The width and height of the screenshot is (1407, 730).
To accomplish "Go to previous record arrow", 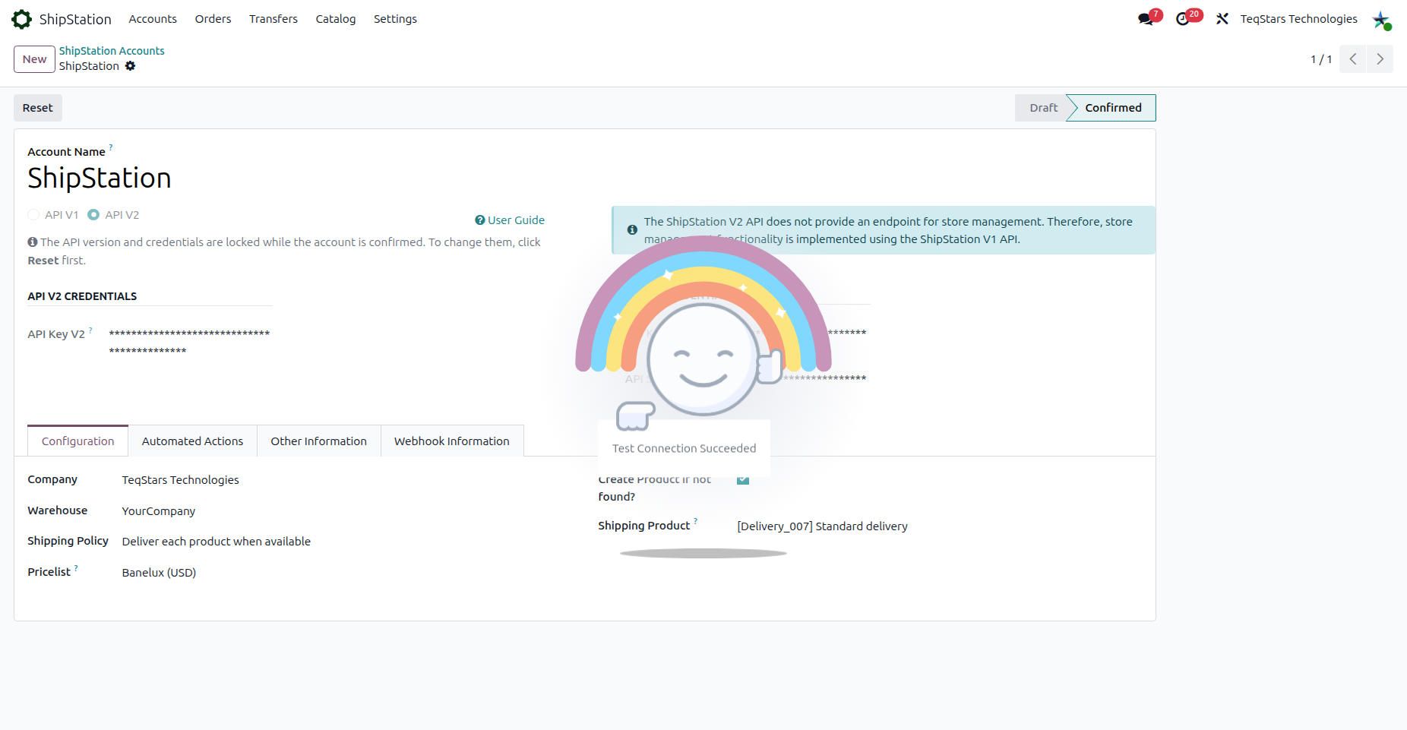I will pos(1352,59).
